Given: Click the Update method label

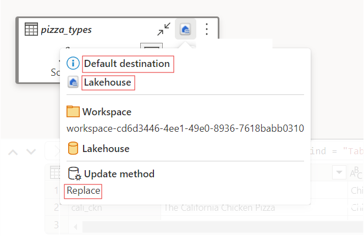Looking at the screenshot, I should [x=119, y=174].
